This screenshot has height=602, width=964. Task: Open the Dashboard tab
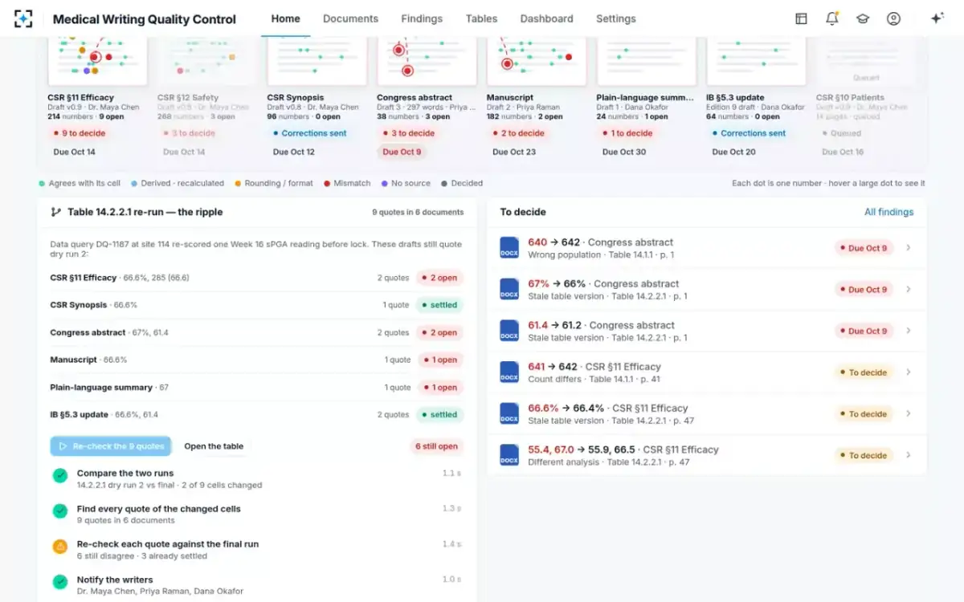[x=546, y=18]
